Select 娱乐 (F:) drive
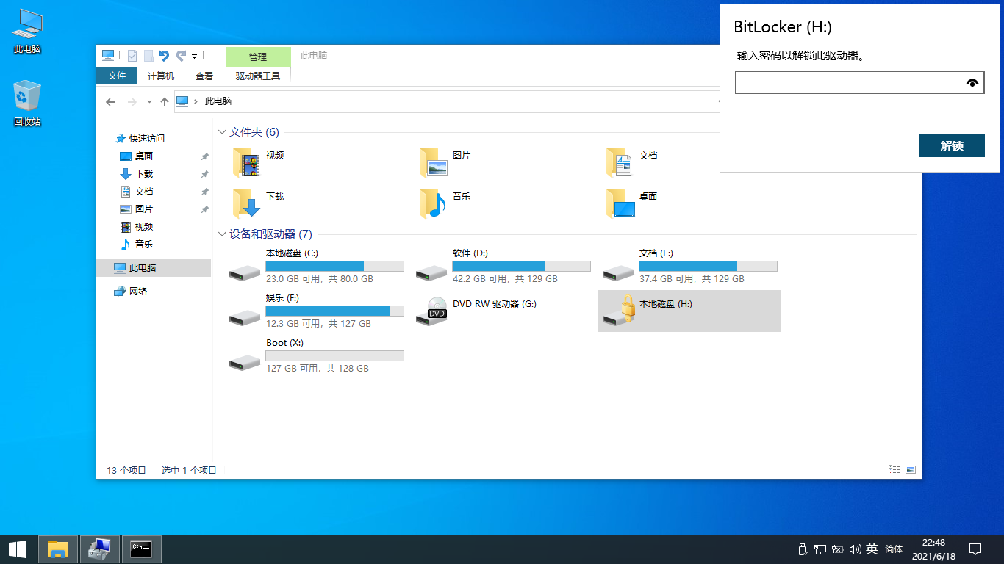 tap(315, 311)
